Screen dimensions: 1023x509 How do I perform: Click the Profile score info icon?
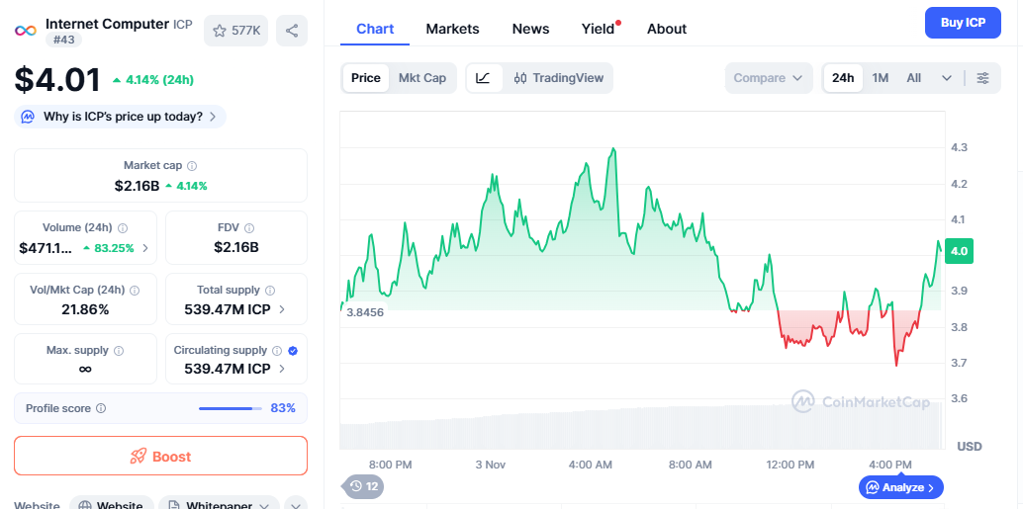[x=101, y=408]
